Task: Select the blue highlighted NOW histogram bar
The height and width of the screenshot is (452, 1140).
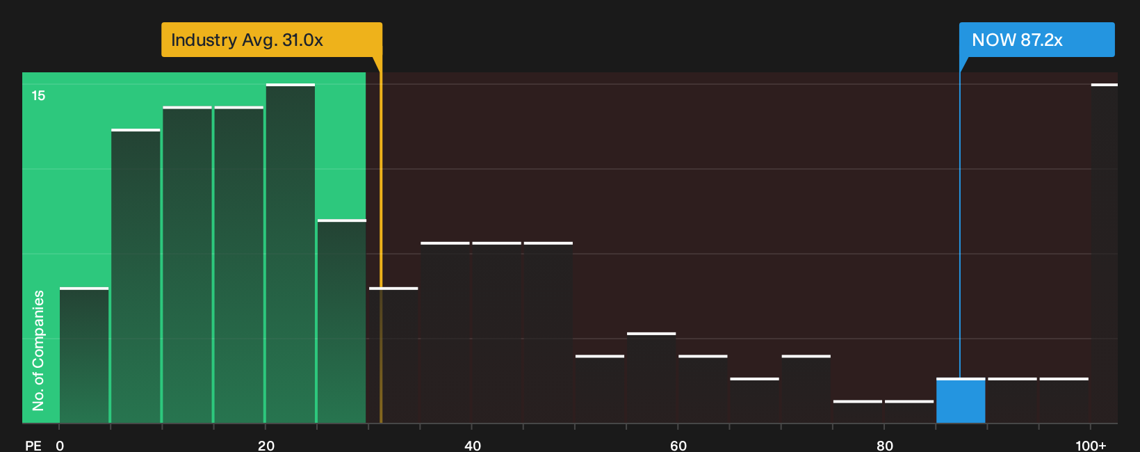Action: tap(961, 401)
